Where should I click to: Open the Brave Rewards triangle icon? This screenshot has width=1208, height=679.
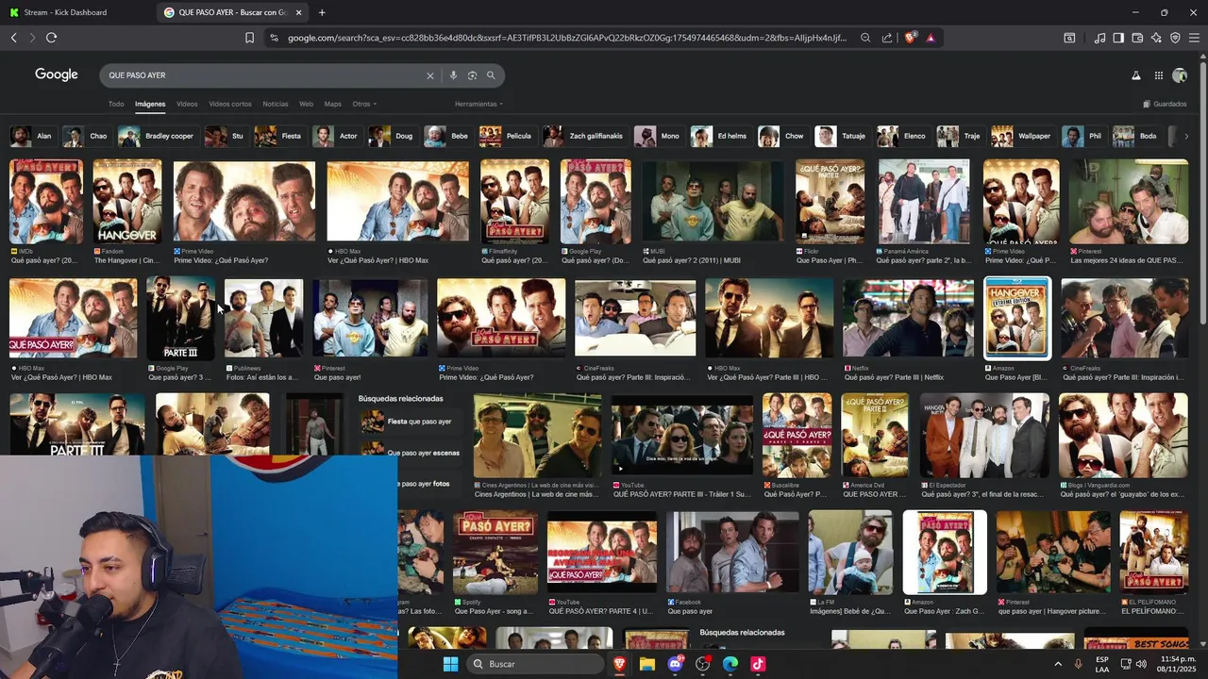[931, 38]
